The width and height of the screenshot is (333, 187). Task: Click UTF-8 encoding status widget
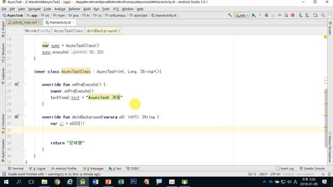(275, 174)
